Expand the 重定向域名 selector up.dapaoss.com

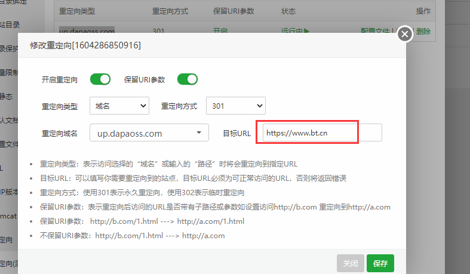(149, 133)
